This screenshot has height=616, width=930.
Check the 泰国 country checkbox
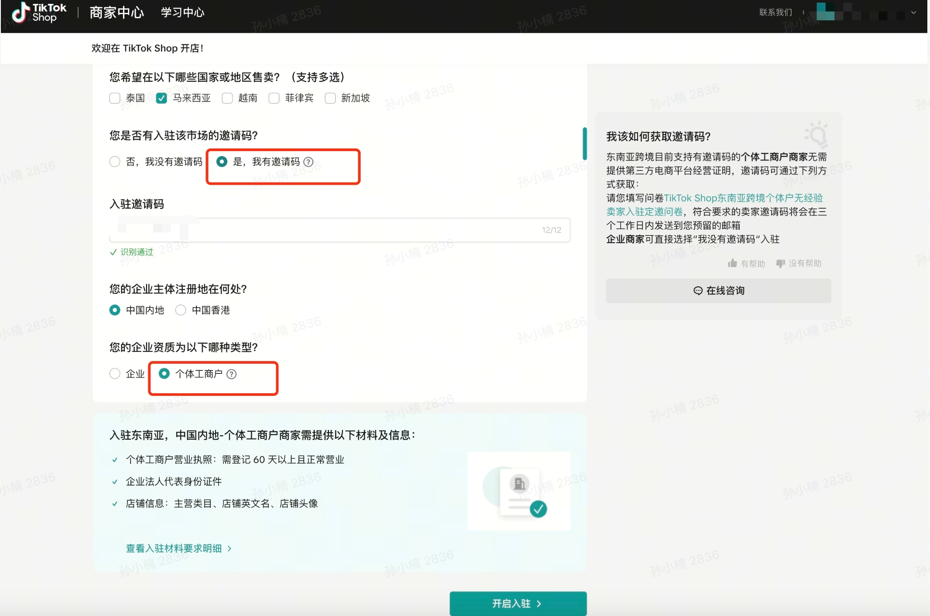tap(115, 98)
